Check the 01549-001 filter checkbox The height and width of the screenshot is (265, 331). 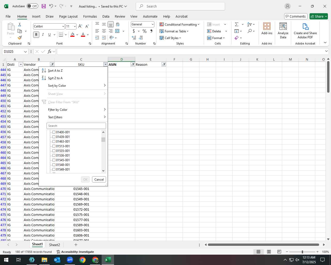click(x=54, y=170)
